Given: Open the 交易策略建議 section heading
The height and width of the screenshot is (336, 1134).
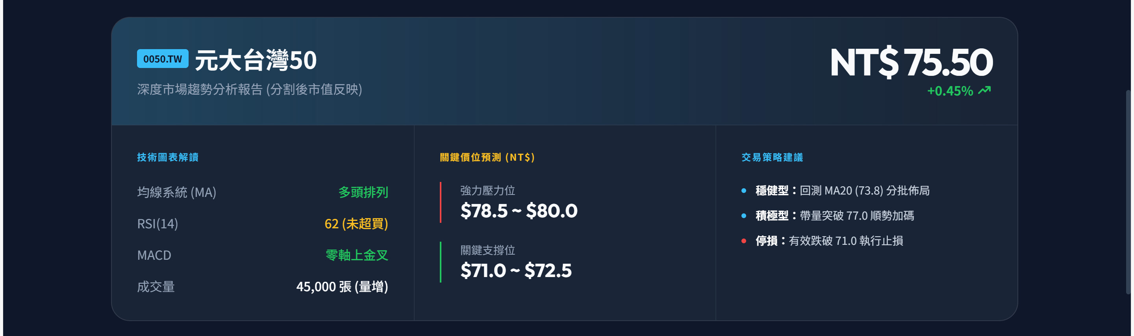Looking at the screenshot, I should click(x=772, y=157).
